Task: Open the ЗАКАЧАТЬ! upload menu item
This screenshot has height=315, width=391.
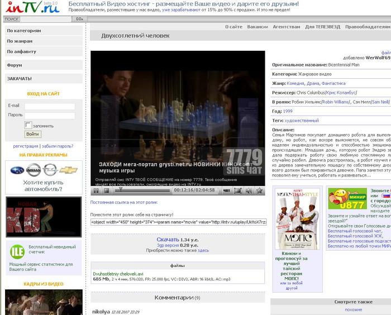Action: 44,79
